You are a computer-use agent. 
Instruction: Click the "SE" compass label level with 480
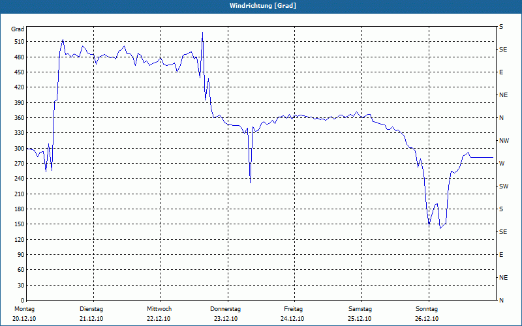[503, 50]
